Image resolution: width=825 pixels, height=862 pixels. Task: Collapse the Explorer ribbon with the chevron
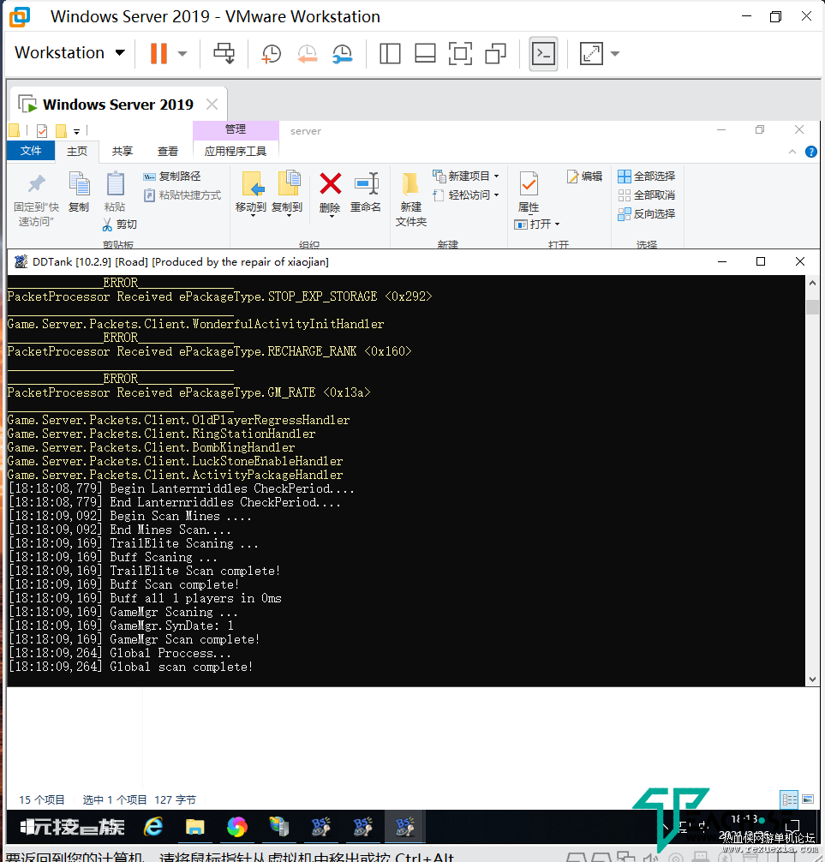click(792, 152)
